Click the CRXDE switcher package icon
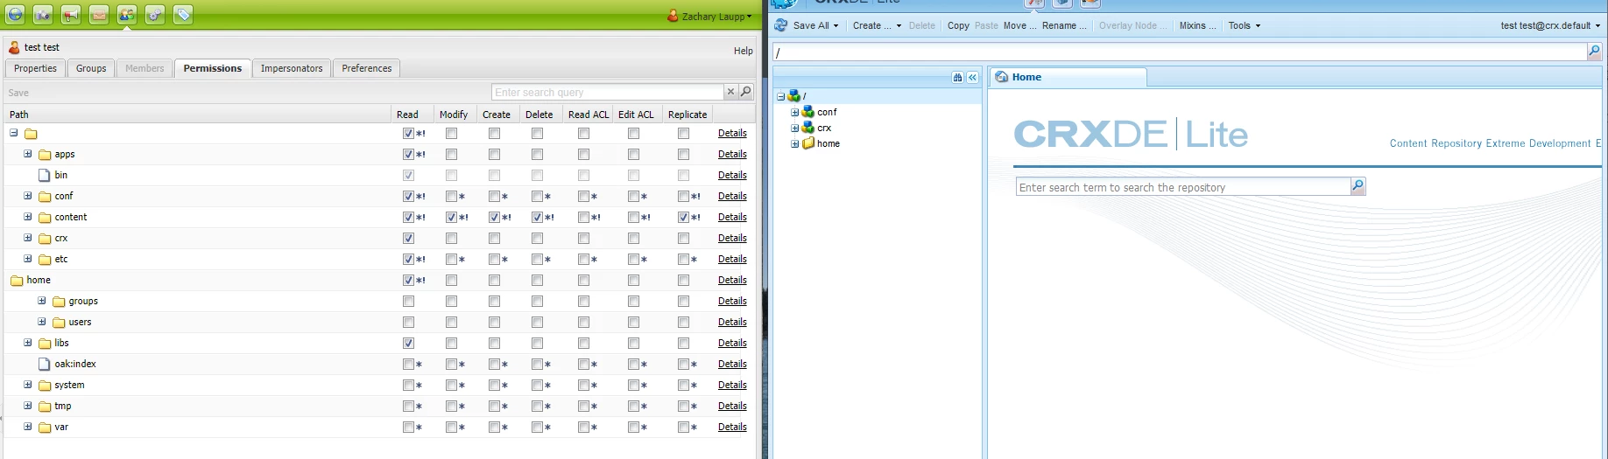1608x459 pixels. click(1062, 3)
